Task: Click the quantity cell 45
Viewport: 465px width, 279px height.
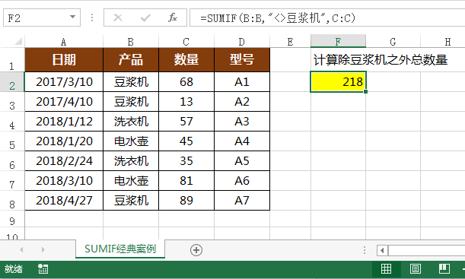Action: 186,141
